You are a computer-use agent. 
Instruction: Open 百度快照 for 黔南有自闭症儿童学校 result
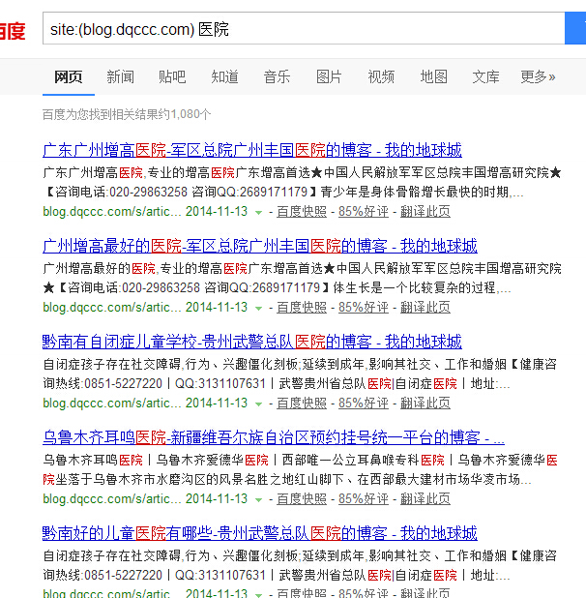pos(302,403)
